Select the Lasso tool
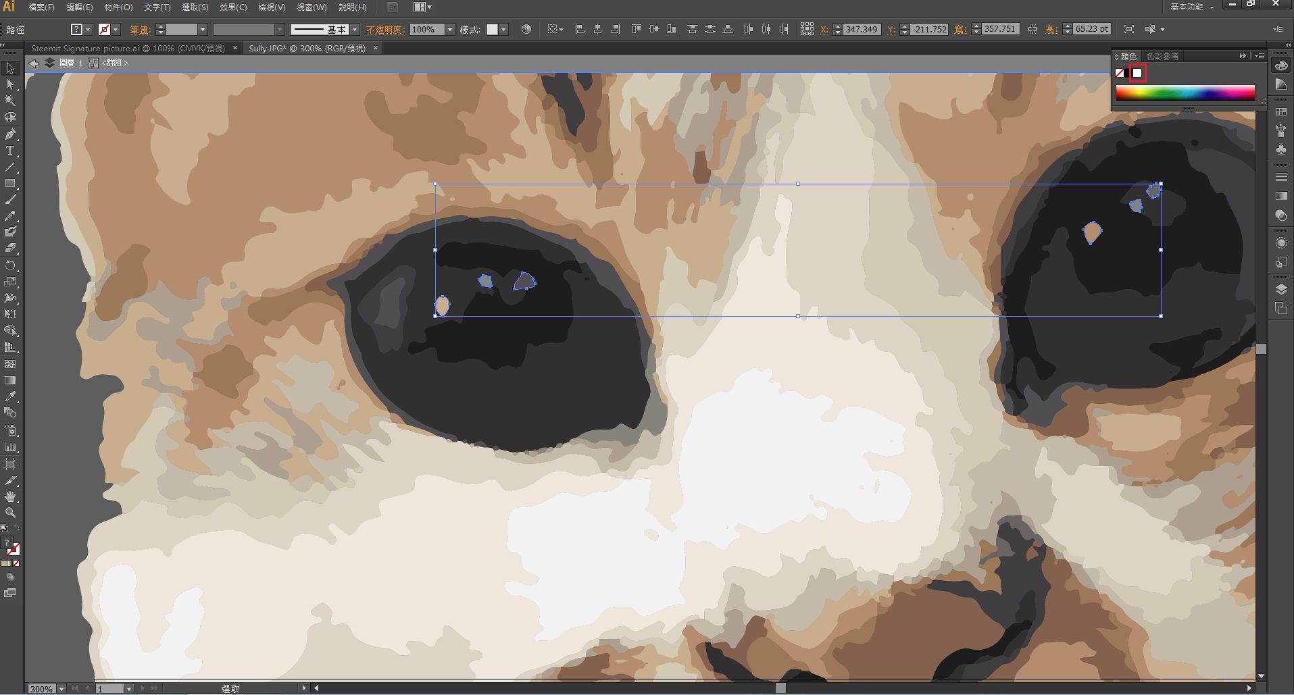Viewport: 1294px width, 695px height. [10, 118]
